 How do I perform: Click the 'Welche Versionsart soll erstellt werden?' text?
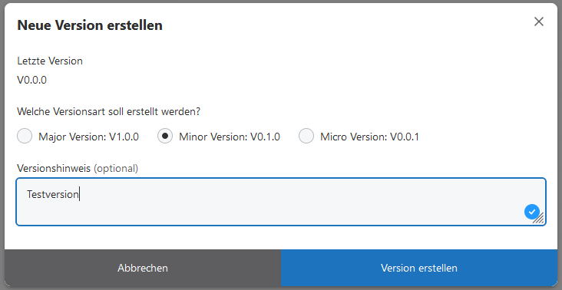point(108,112)
